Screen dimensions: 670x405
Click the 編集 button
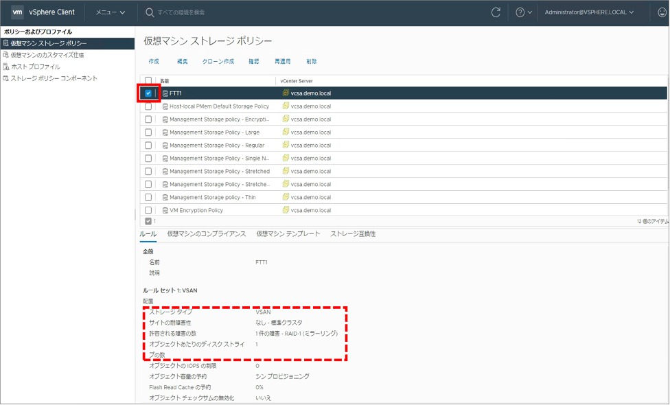click(x=183, y=62)
